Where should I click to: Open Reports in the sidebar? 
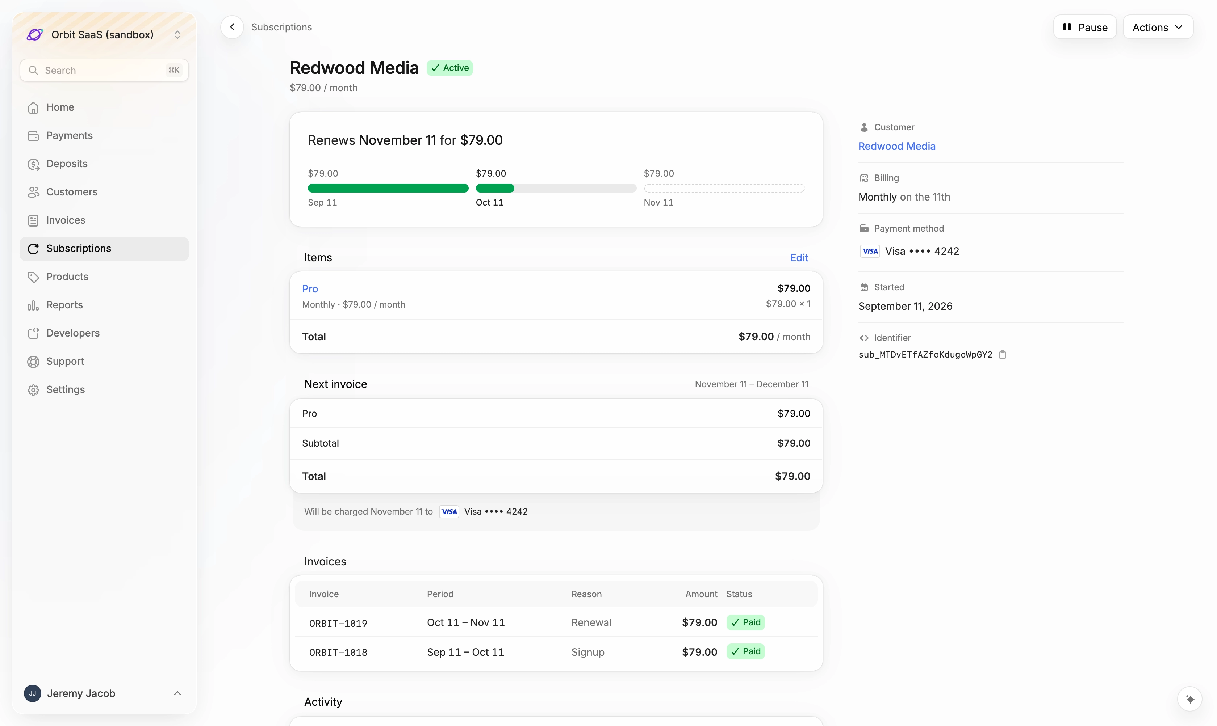[104, 305]
